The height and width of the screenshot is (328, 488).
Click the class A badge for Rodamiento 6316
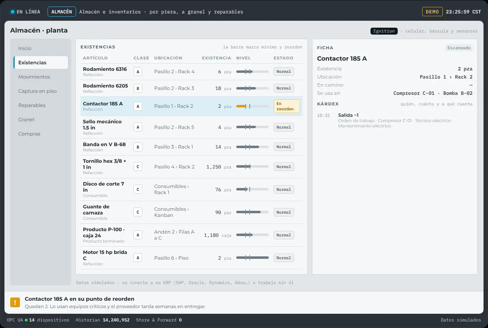coord(138,72)
